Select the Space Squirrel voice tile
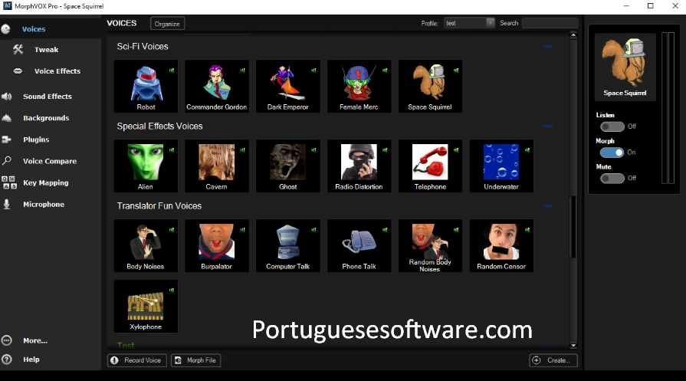Screen dimensions: 686x381 pos(430,86)
